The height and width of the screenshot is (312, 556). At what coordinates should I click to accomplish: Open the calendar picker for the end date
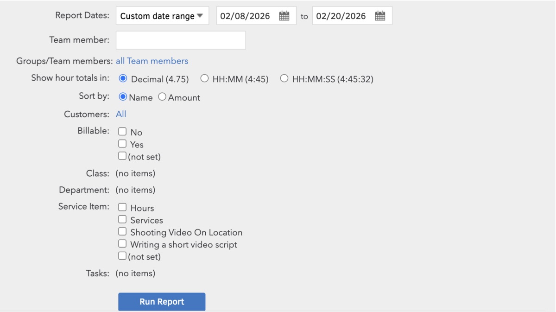point(380,15)
